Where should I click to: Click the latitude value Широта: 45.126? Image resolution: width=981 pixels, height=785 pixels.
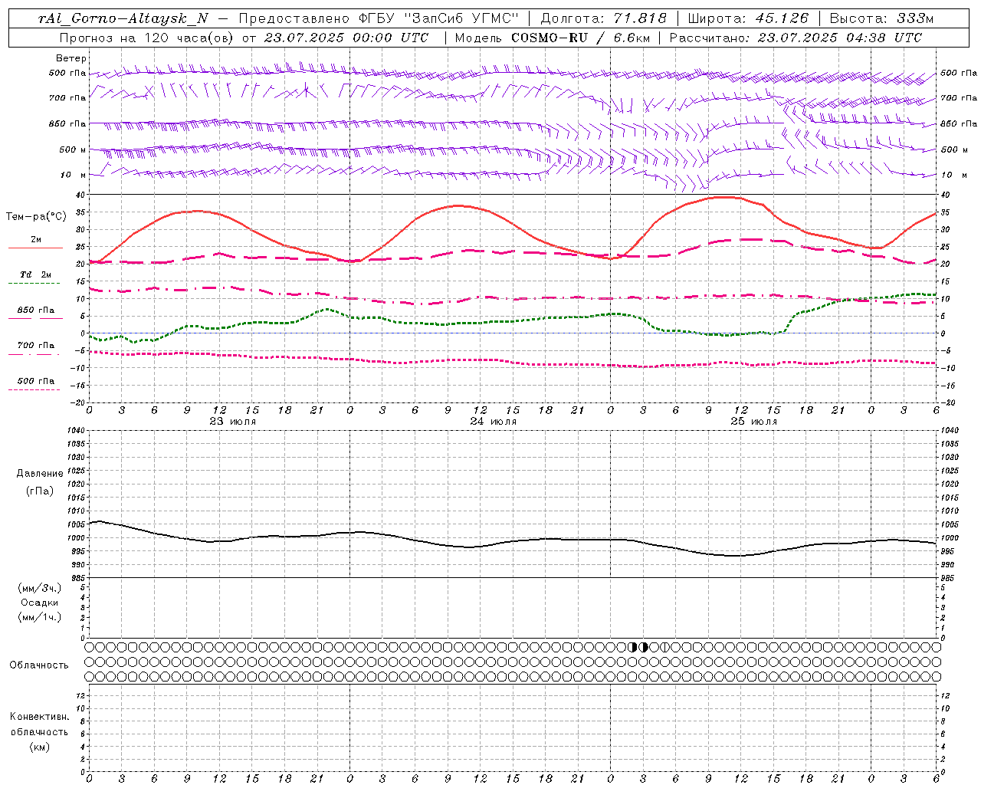coord(748,18)
